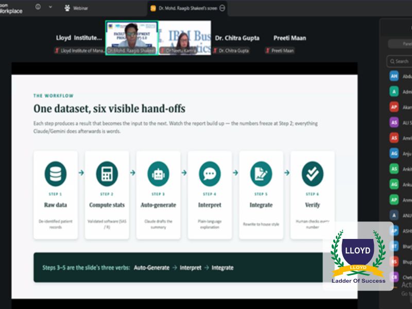Click the minus circle icon on the screen-share tab
The height and width of the screenshot is (309, 412).
pyautogui.click(x=222, y=8)
